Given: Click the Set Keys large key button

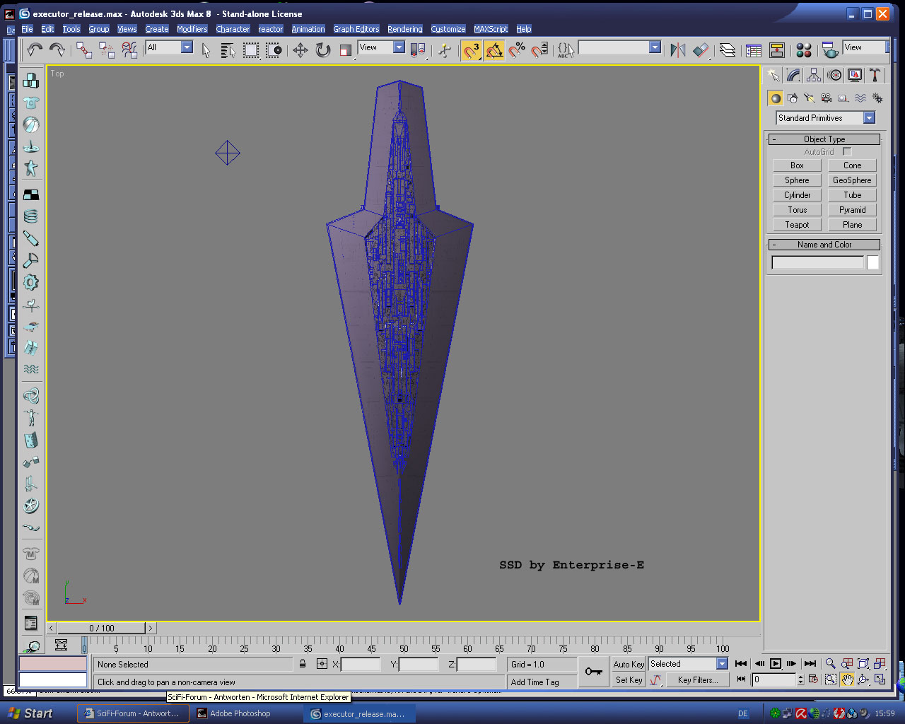Looking at the screenshot, I should tap(594, 672).
